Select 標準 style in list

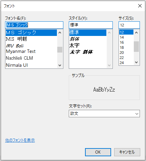coord(88,33)
